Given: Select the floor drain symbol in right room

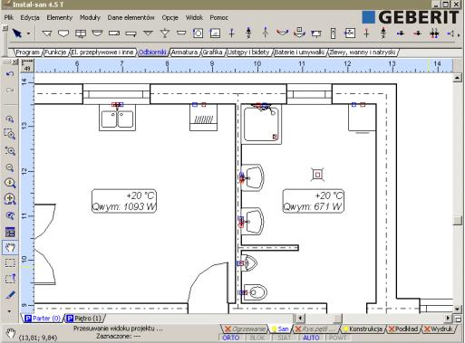Looking at the screenshot, I should click(x=317, y=175).
